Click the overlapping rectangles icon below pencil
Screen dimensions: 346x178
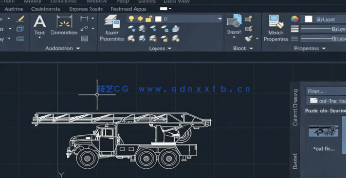(x=20, y=29)
